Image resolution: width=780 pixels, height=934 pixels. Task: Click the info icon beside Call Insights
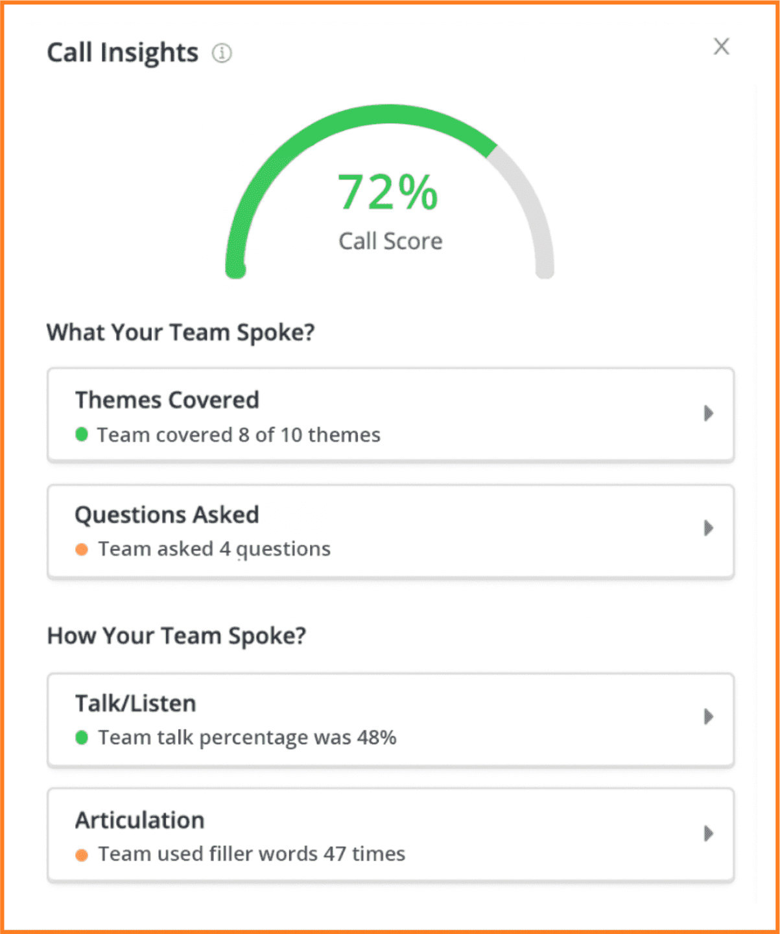tap(222, 53)
